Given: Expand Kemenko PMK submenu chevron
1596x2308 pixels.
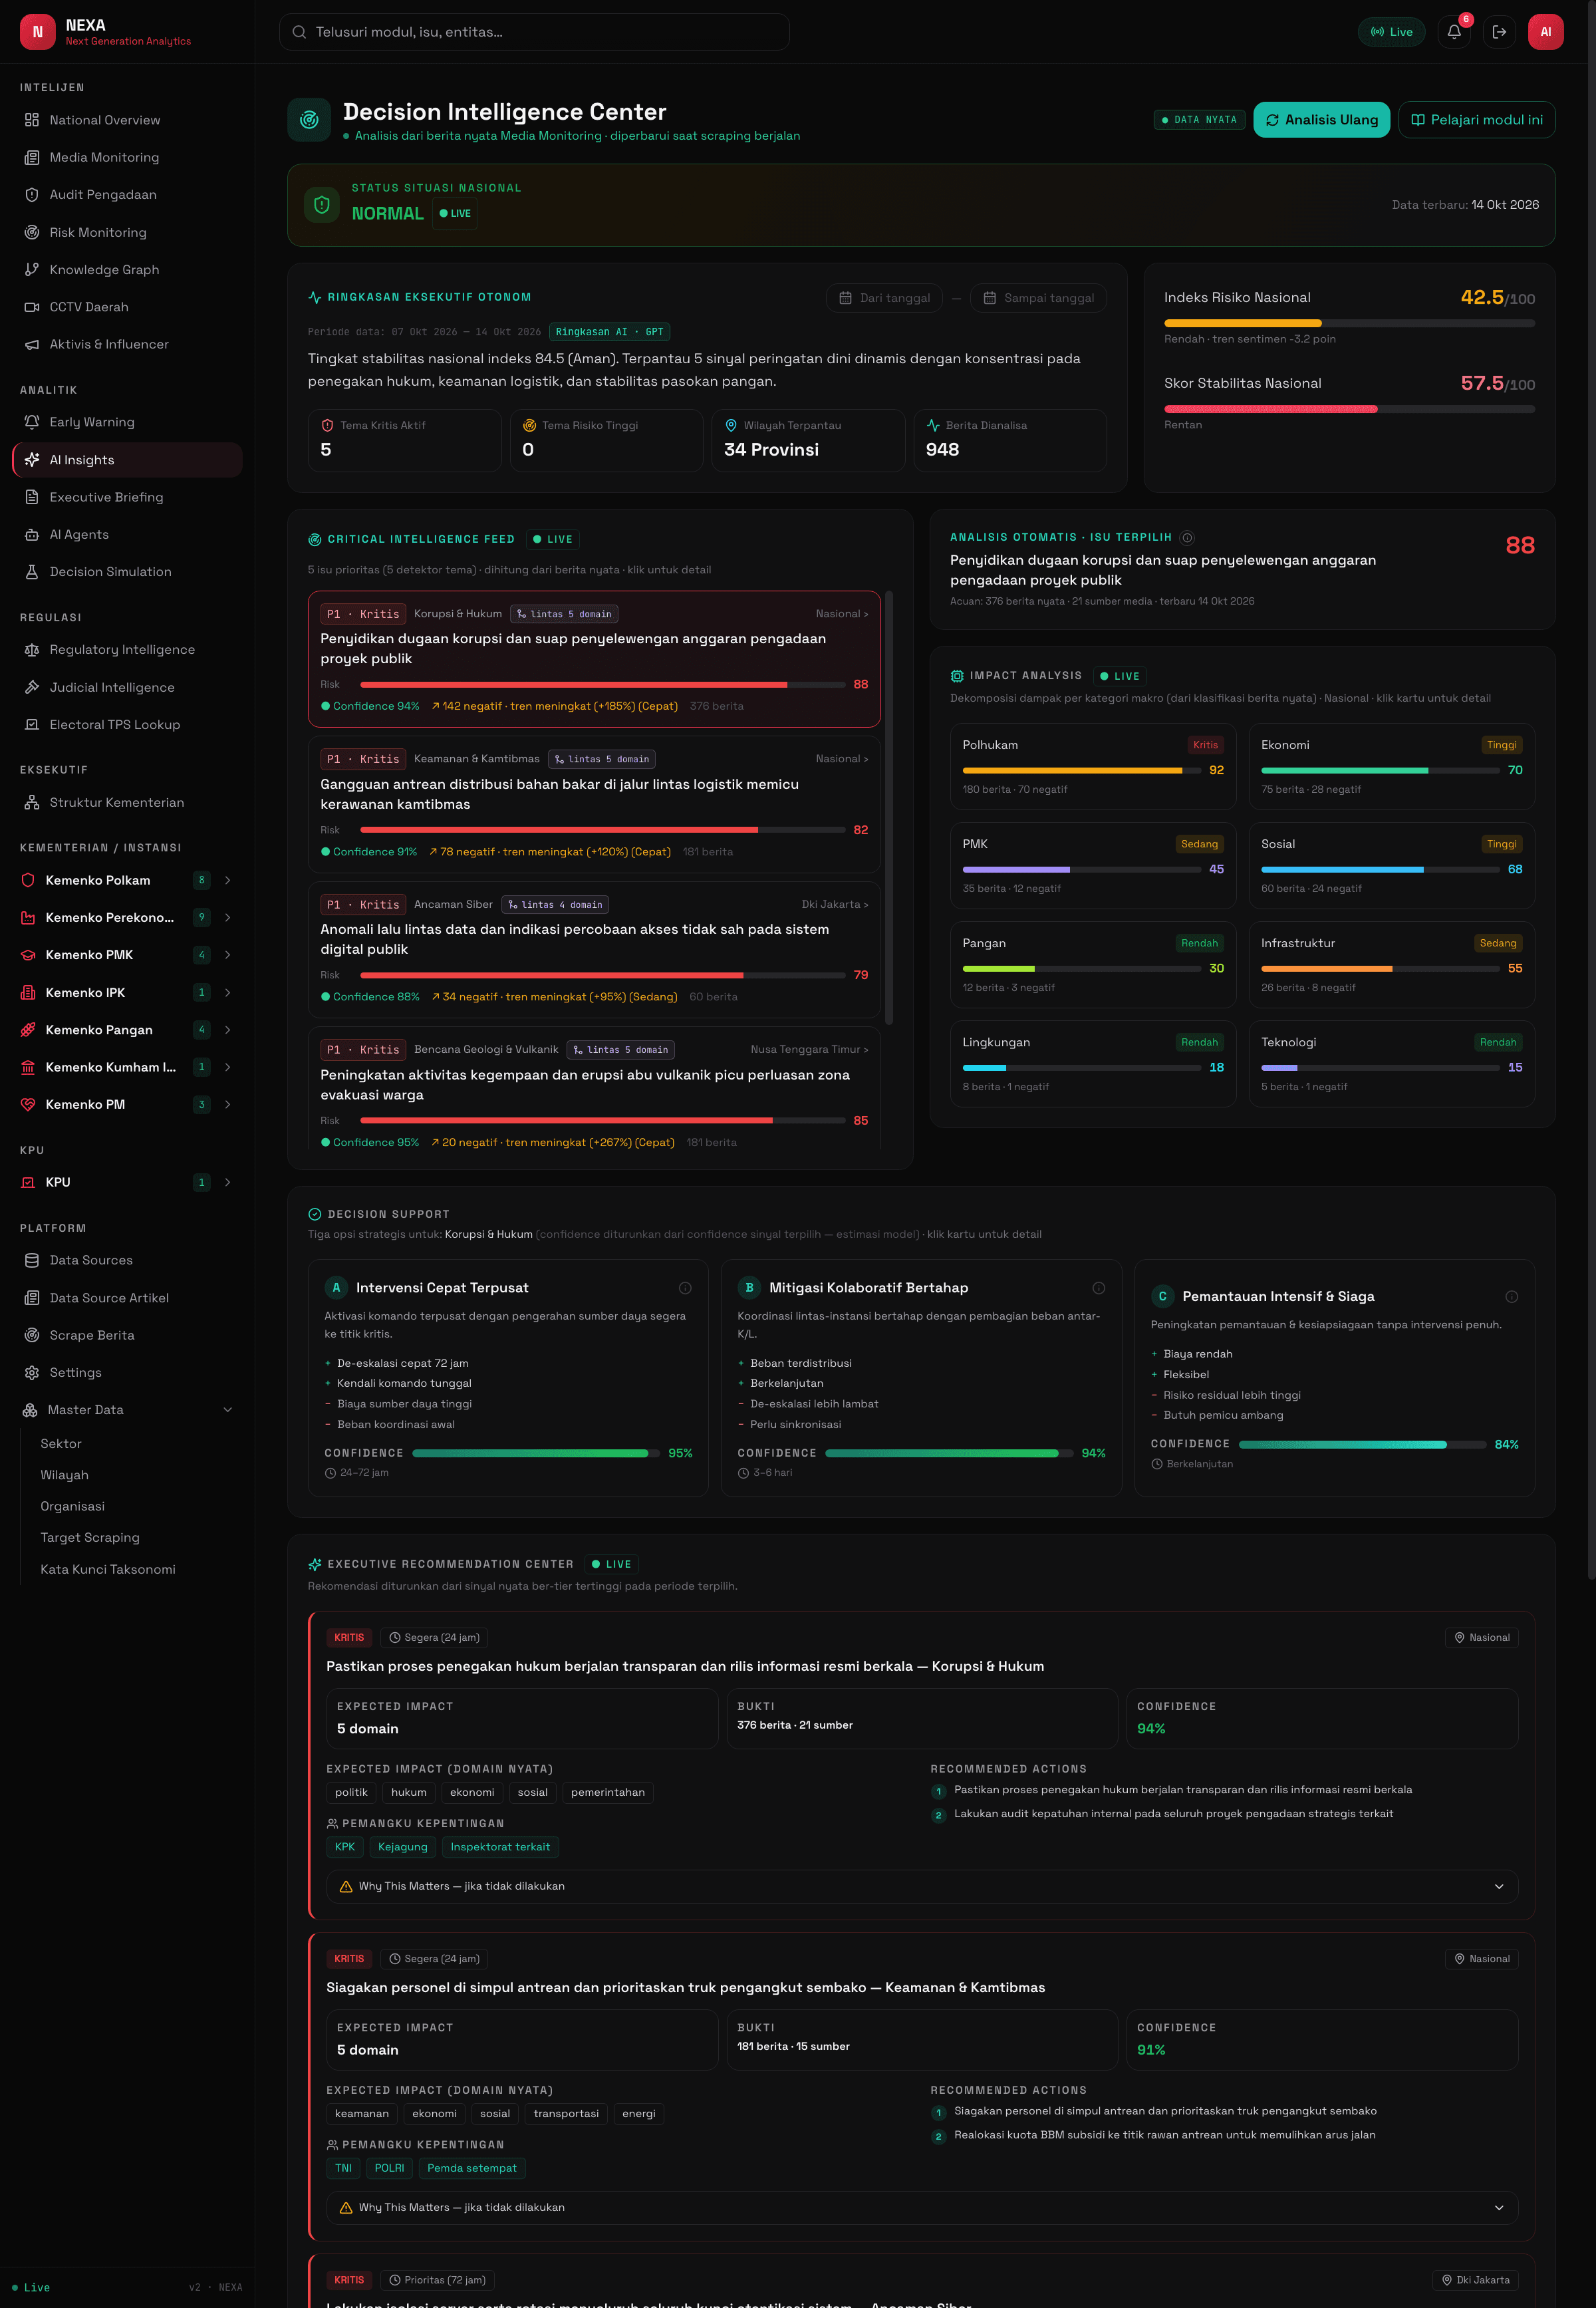Looking at the screenshot, I should click(x=228, y=955).
